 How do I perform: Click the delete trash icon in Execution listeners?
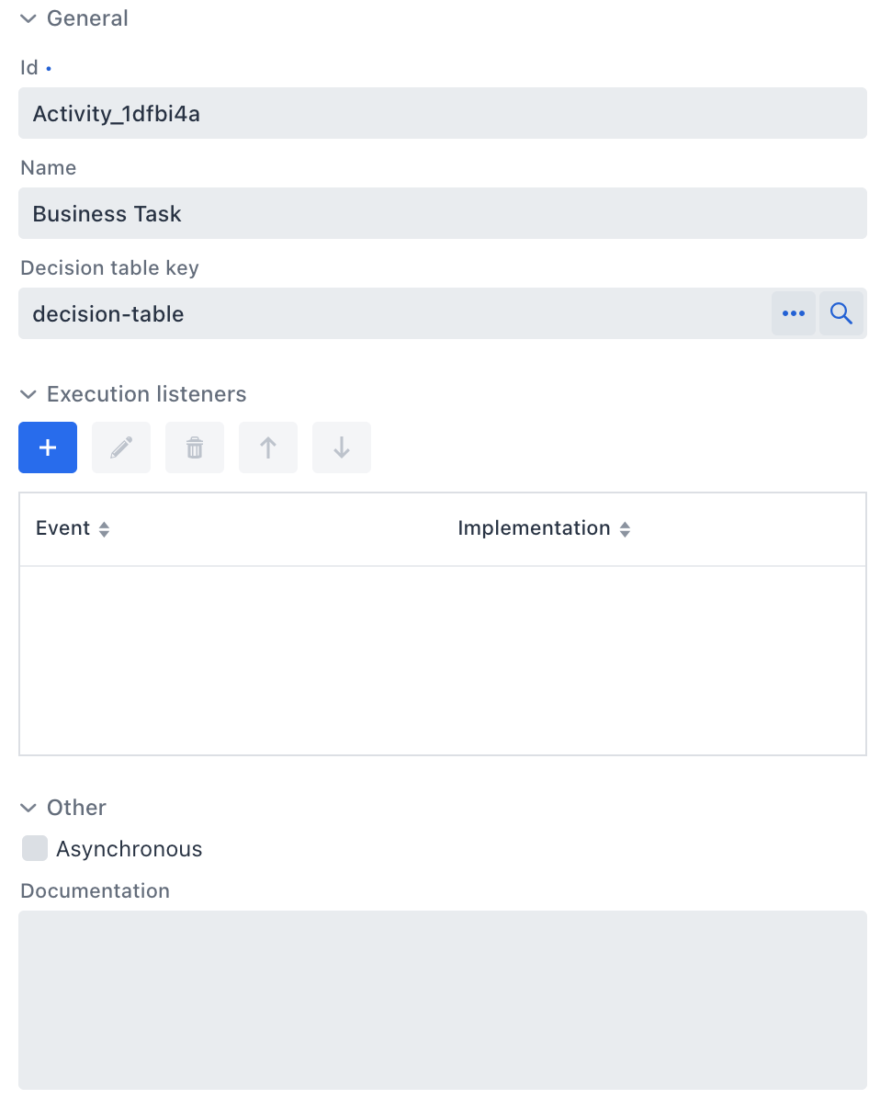(x=194, y=447)
